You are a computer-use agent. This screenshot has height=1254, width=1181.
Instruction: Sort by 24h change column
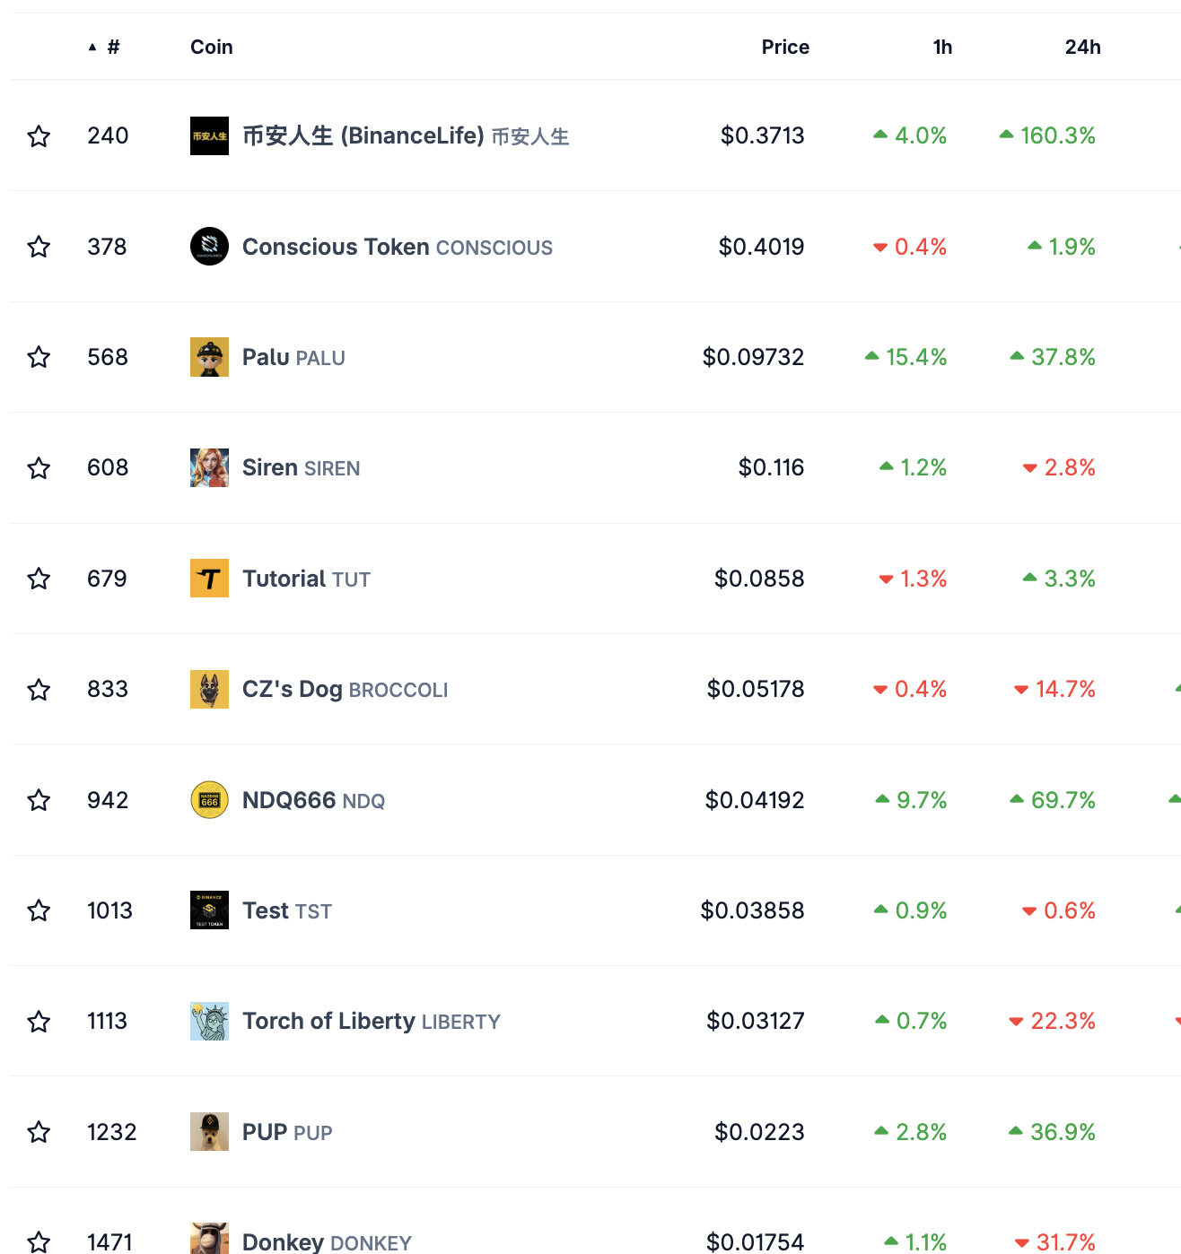[x=1082, y=47]
